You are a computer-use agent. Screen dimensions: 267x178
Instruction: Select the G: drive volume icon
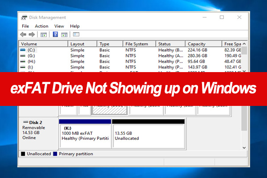pos(23,56)
